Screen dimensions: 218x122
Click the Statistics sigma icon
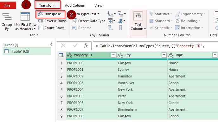(x=151, y=14)
